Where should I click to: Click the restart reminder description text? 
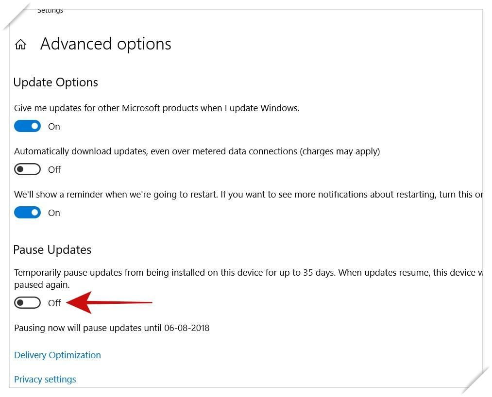(x=248, y=195)
